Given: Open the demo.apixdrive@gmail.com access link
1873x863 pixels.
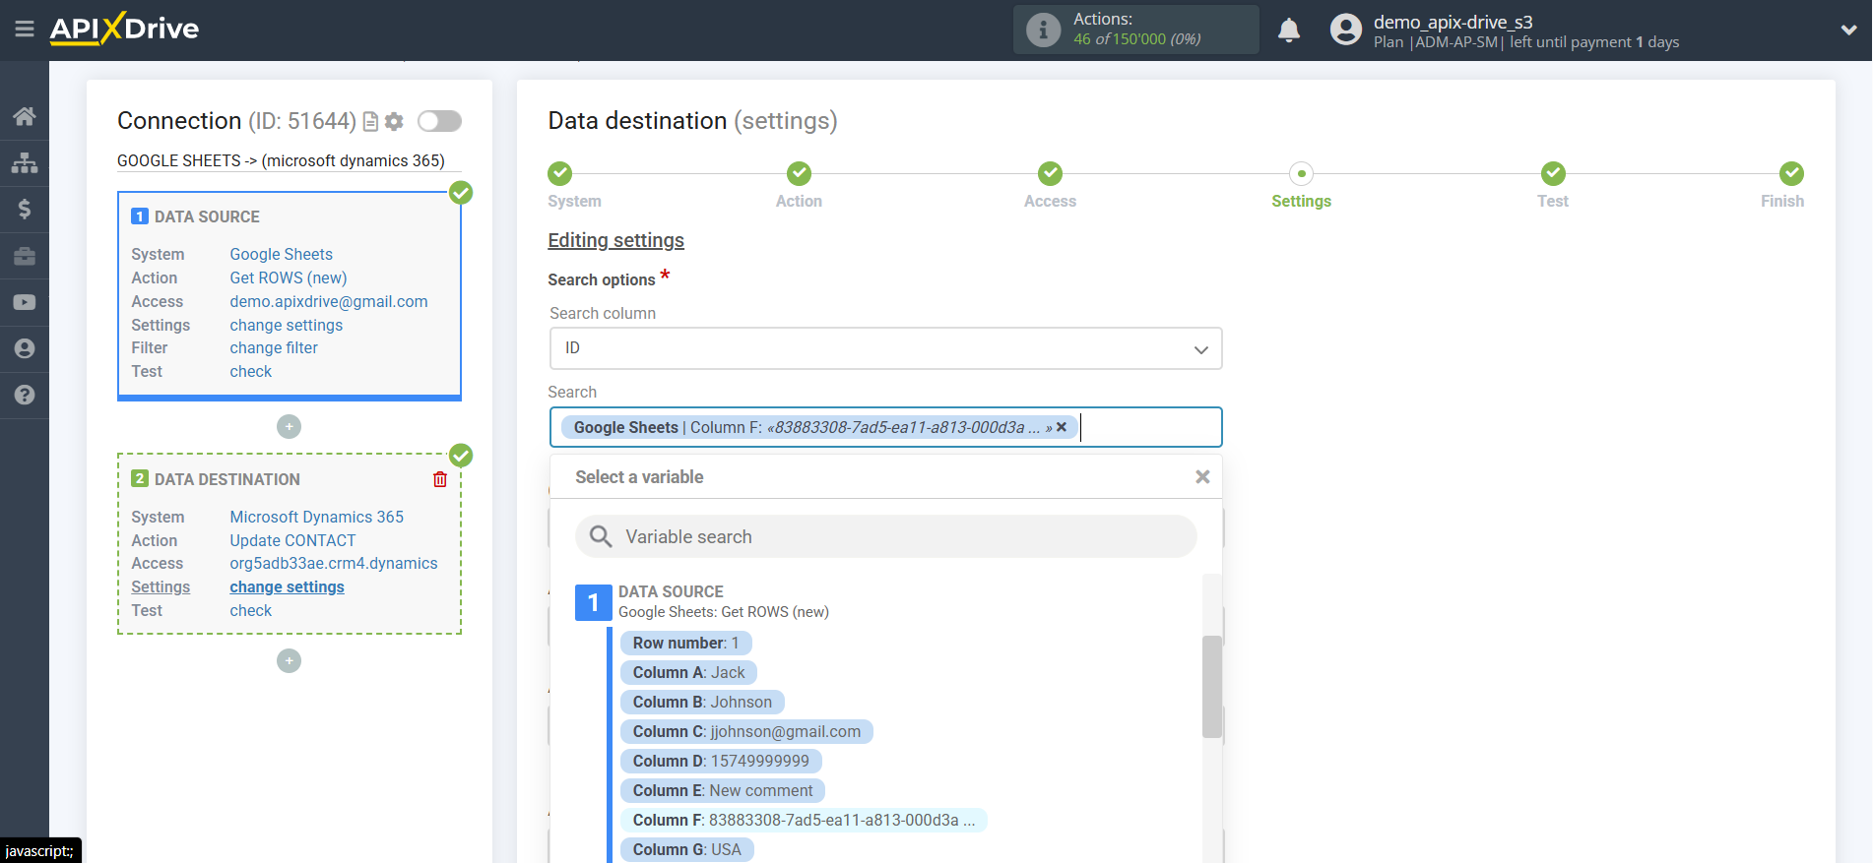Looking at the screenshot, I should point(329,301).
